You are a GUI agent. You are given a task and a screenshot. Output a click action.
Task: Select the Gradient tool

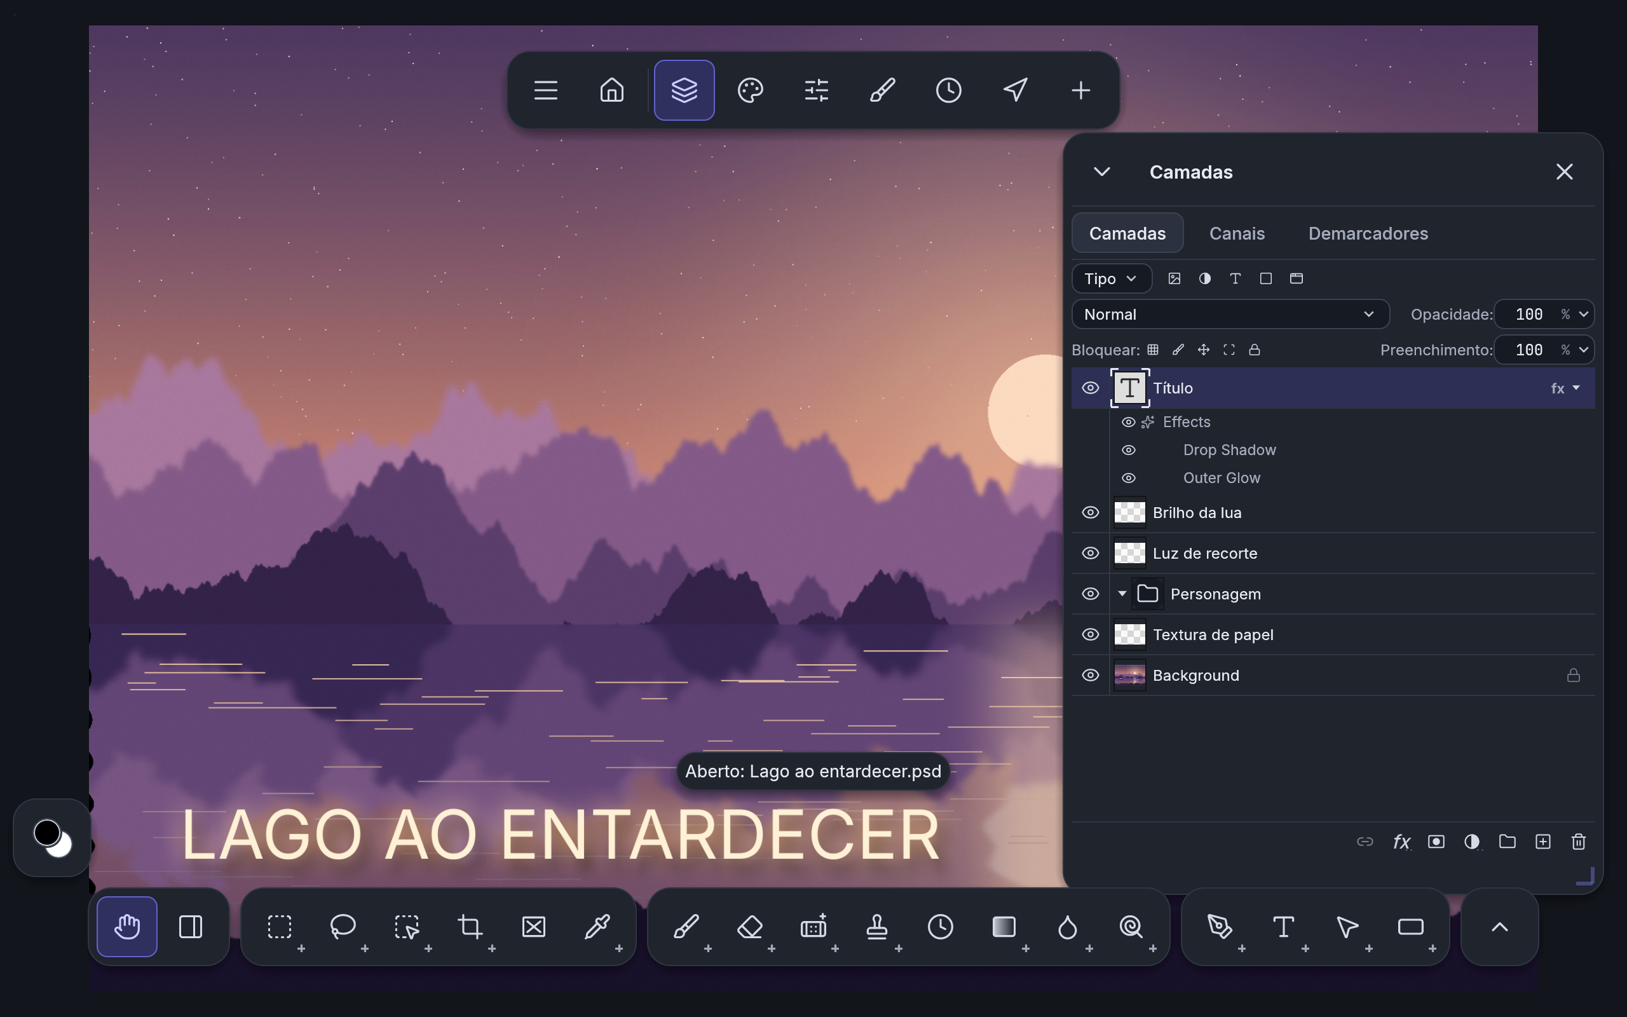click(1004, 927)
